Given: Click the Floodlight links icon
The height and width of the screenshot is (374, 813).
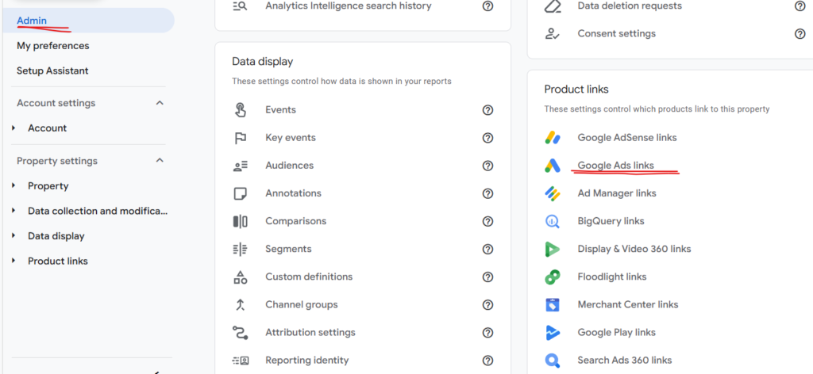Looking at the screenshot, I should pyautogui.click(x=553, y=277).
